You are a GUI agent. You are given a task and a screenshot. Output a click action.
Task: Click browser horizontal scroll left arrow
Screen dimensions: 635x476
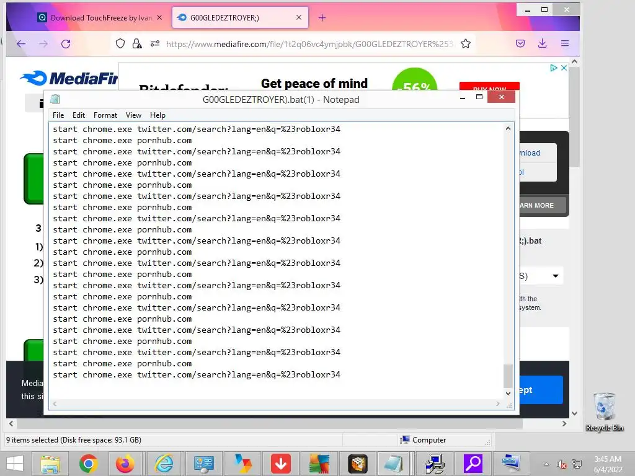[x=11, y=424]
